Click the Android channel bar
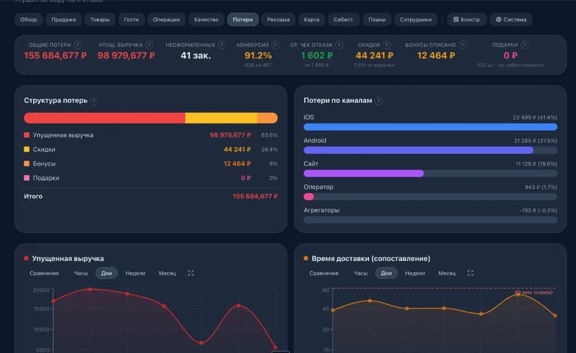Screen dimensions: 576x353 [x=418, y=150]
